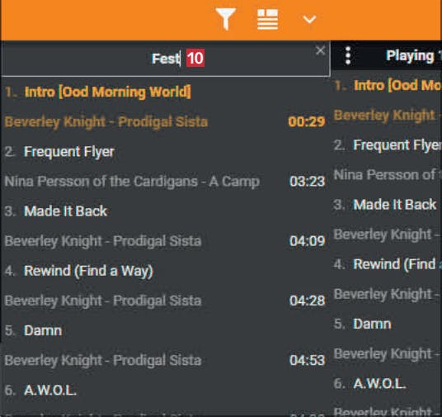
Task: Click the 00:29 duration of Intro track
Action: [307, 121]
